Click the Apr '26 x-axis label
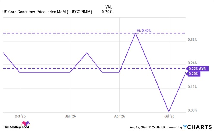This screenshot has height=131, width=214. point(119,116)
